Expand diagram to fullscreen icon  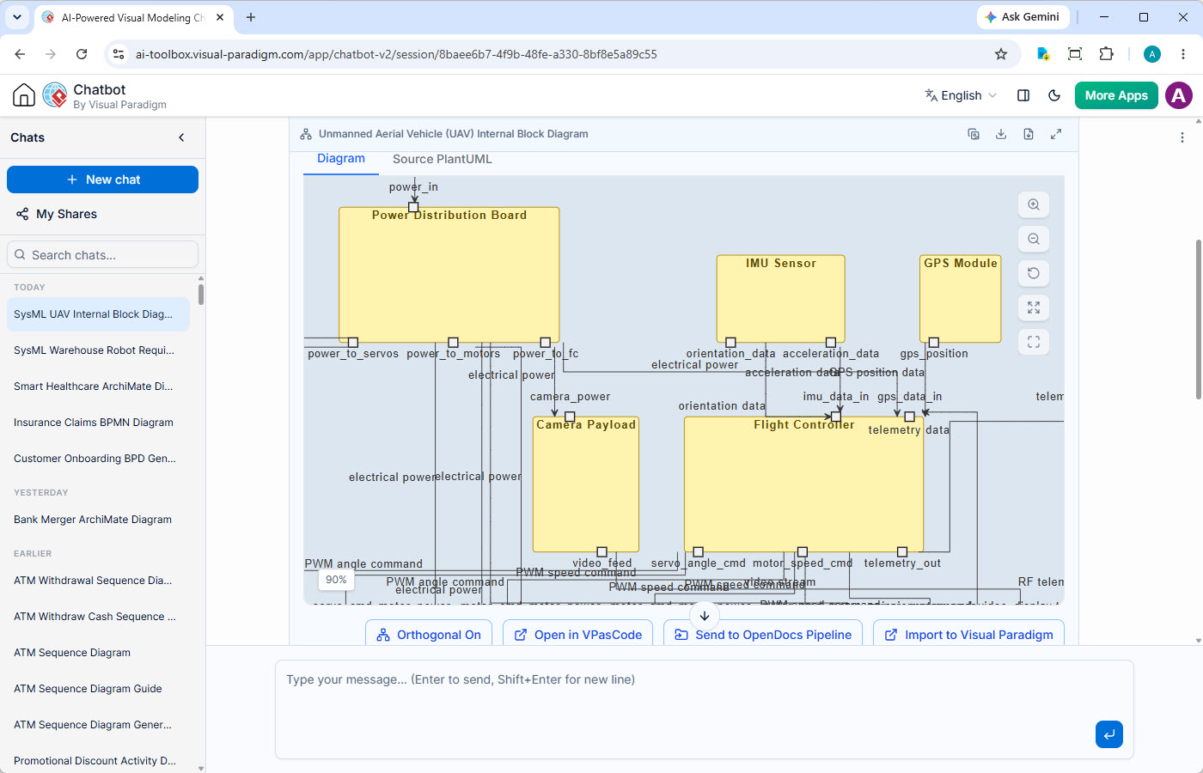[1056, 134]
